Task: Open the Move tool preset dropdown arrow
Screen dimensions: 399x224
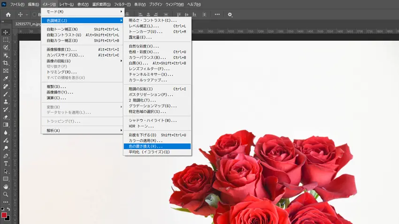Action: [x=27, y=15]
